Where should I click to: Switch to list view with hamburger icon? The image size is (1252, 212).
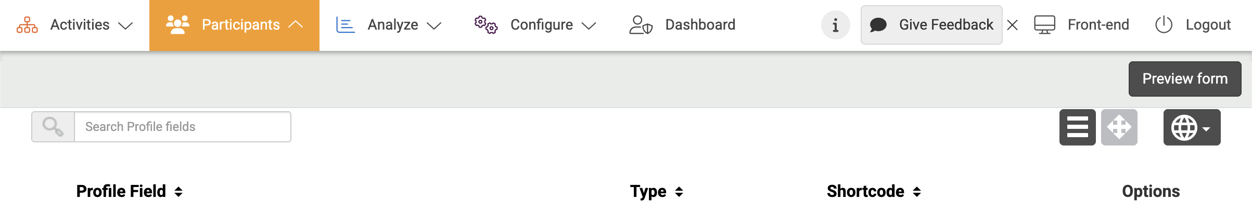pos(1077,127)
